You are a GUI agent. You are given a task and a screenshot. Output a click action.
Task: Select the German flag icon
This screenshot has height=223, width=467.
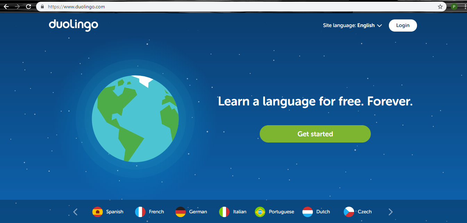[181, 212]
